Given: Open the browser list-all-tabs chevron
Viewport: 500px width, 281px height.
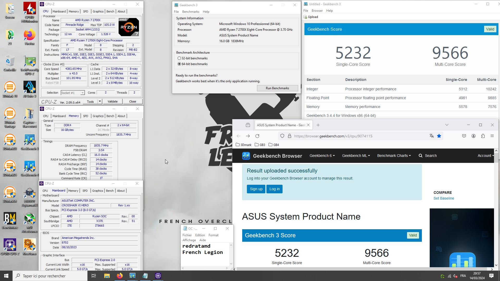Looking at the screenshot, I should click(x=447, y=125).
